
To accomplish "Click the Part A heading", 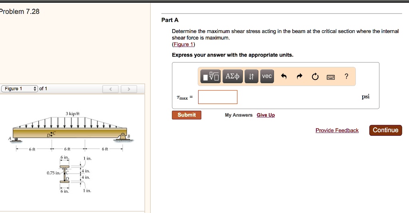I will click(170, 20).
